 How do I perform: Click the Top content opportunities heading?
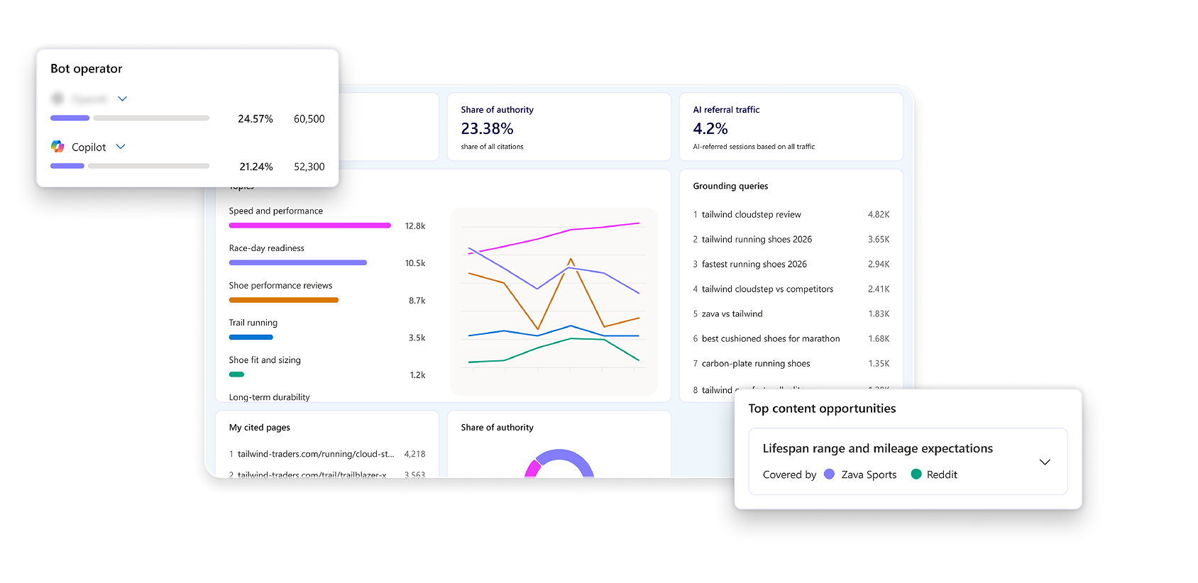click(x=822, y=409)
